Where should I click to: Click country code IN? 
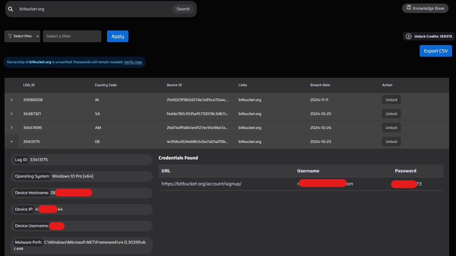[97, 100]
